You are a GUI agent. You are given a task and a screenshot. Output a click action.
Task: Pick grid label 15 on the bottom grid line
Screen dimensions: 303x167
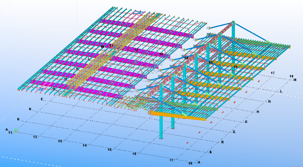click(x=109, y=150)
